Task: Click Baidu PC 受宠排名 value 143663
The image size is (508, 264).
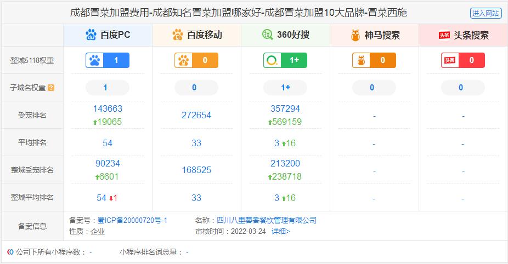Action: [x=108, y=109]
